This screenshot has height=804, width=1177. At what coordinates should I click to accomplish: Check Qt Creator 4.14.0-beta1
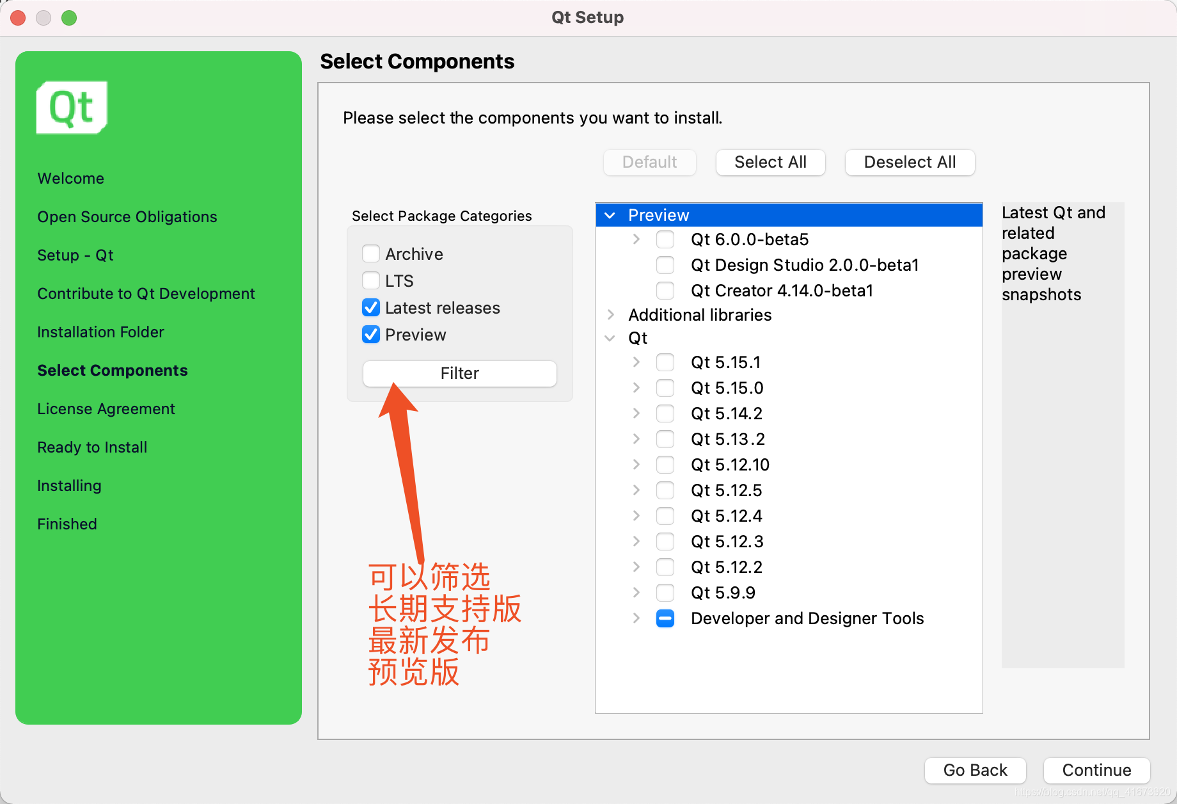(x=665, y=290)
